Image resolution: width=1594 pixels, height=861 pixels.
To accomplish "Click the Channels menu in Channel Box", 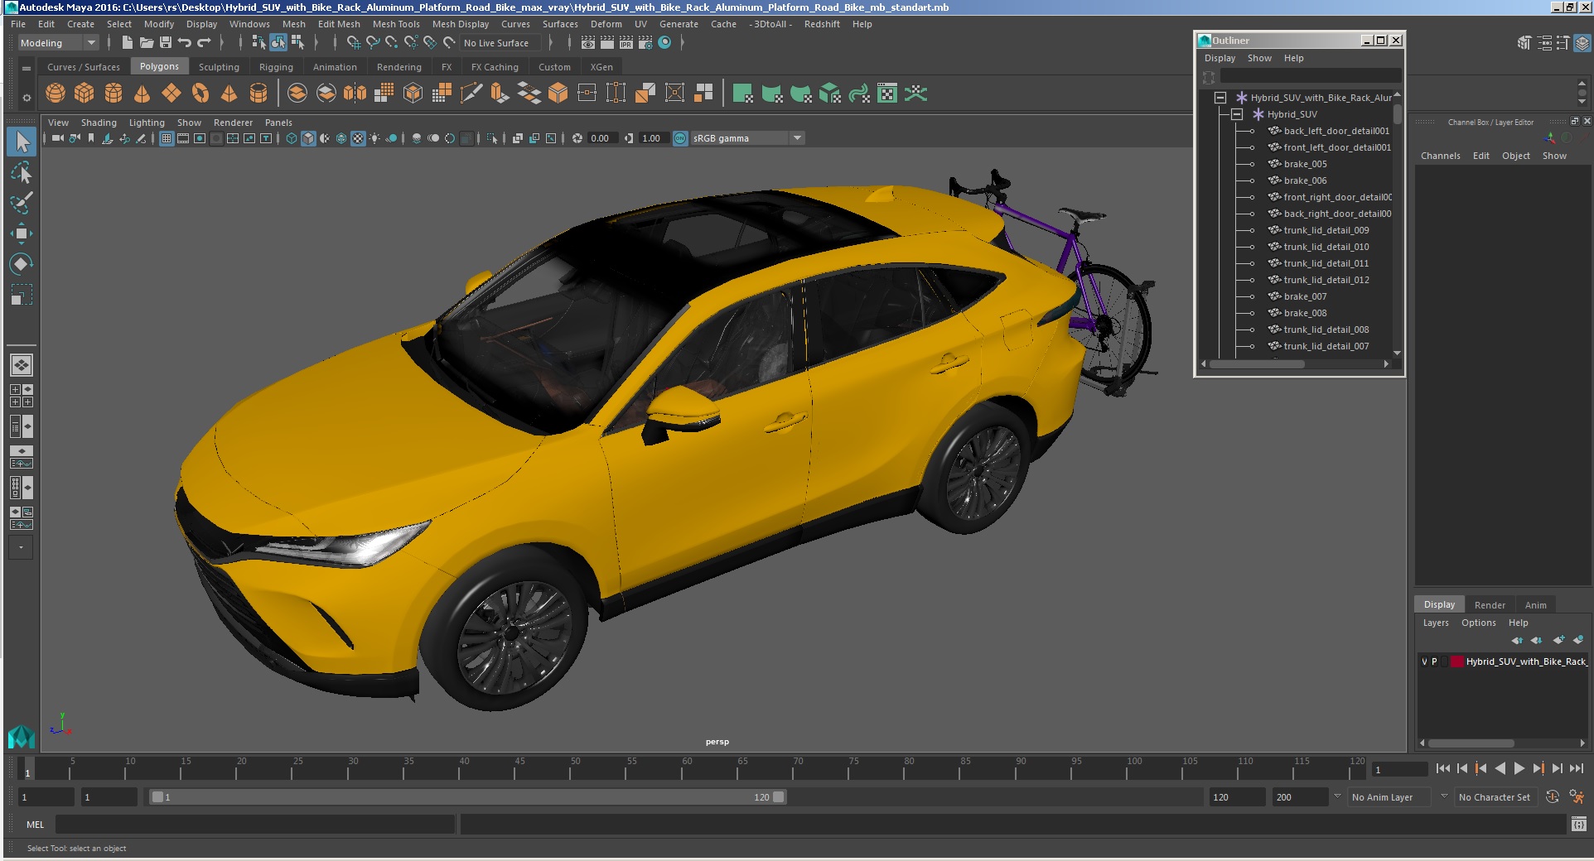I will [x=1441, y=156].
